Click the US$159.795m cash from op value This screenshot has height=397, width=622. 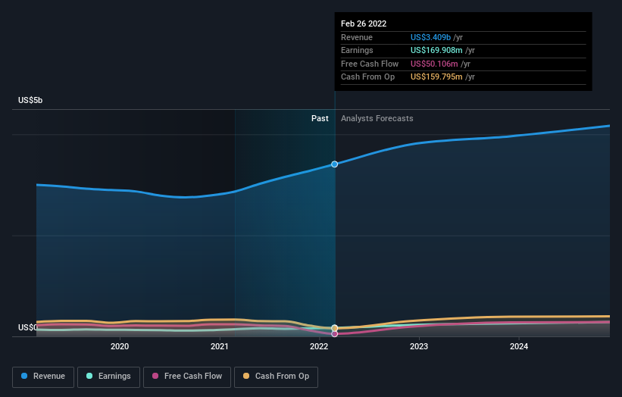click(x=436, y=77)
